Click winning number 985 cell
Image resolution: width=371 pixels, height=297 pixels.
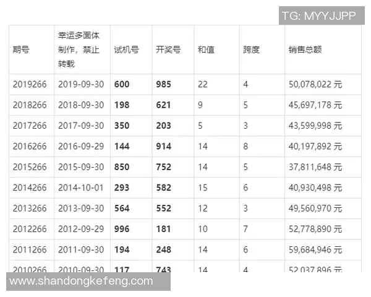click(x=163, y=84)
